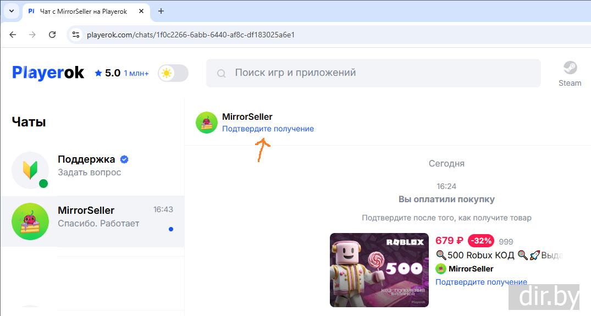Image resolution: width=591 pixels, height=316 pixels.
Task: Go forward in browser history
Action: 32,35
